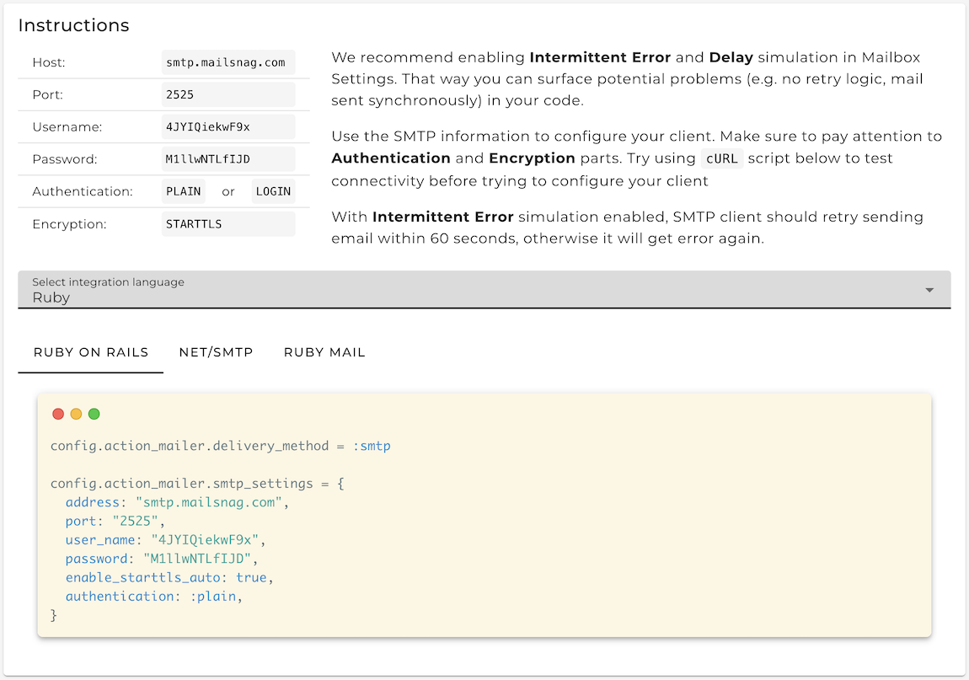969x680 pixels.
Task: Click the Host value smtp.mailsnag.com
Action: click(228, 62)
